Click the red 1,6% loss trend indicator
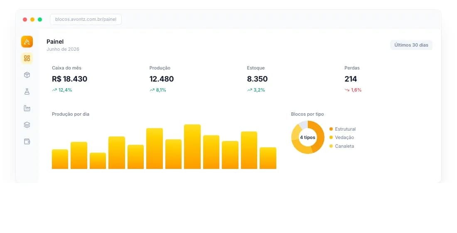This screenshot has height=233, width=457. tap(353, 90)
